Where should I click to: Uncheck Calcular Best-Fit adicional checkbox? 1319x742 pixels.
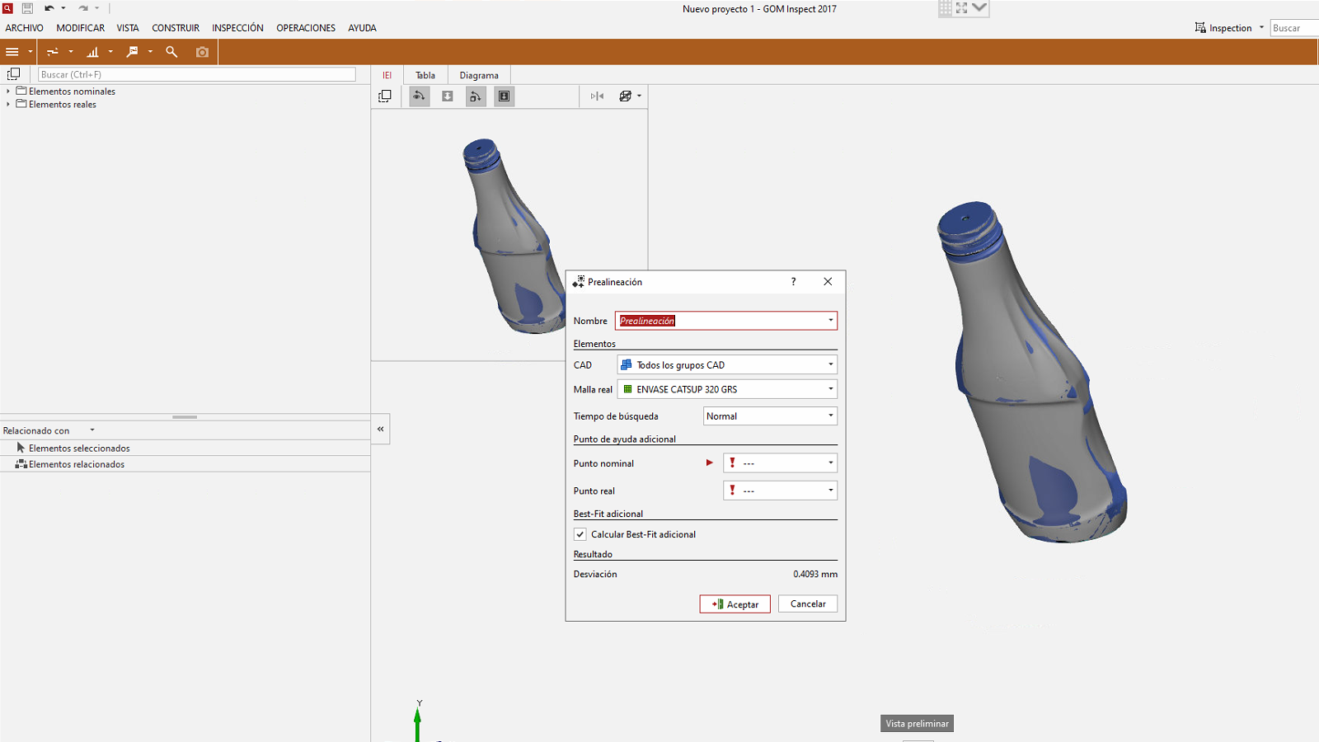click(580, 534)
